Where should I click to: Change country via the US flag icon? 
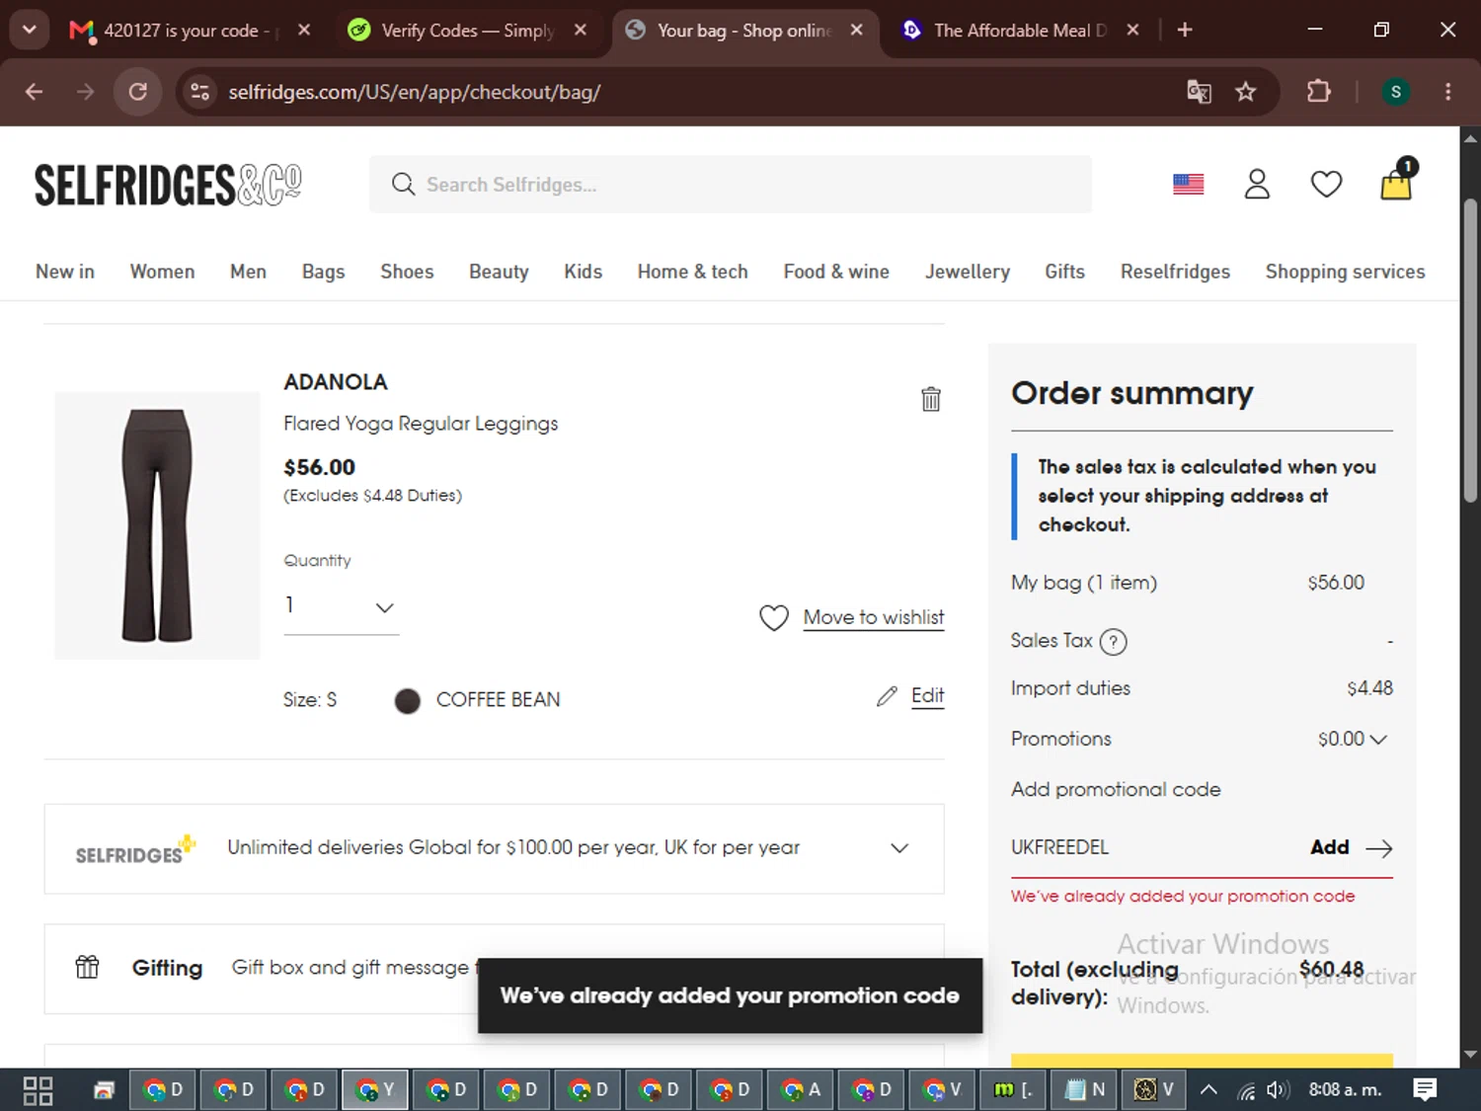tap(1189, 185)
